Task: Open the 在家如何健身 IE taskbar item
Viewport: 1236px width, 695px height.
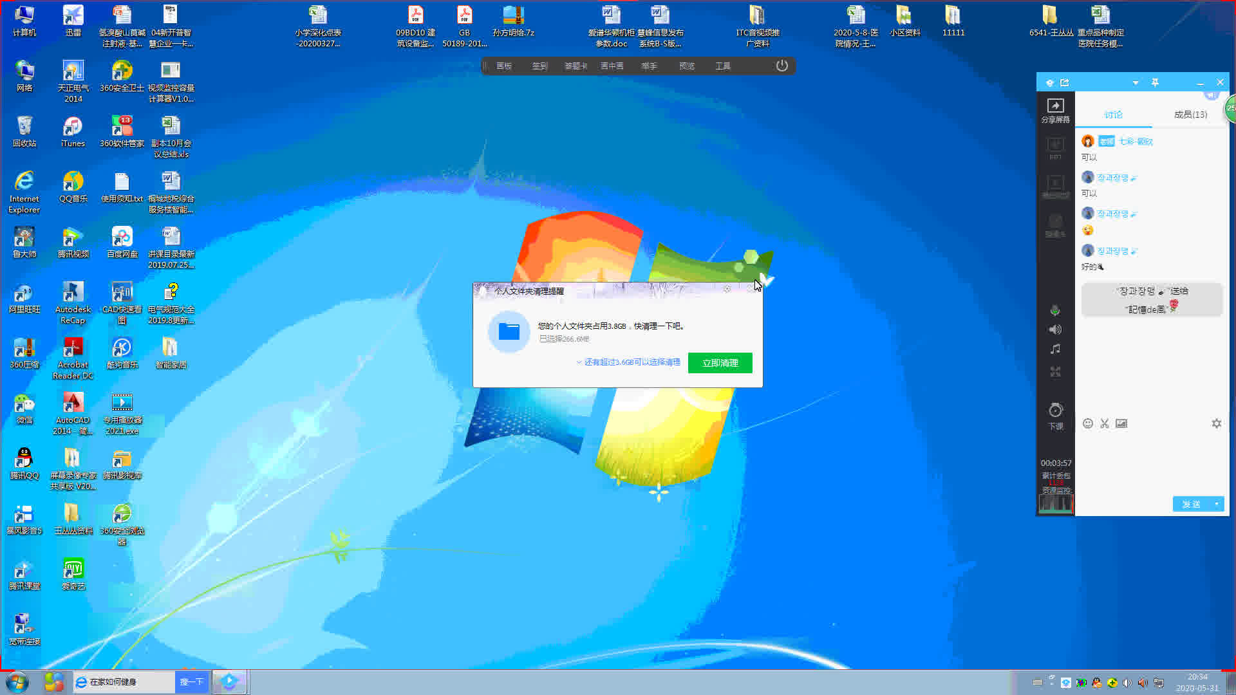Action: coord(124,682)
